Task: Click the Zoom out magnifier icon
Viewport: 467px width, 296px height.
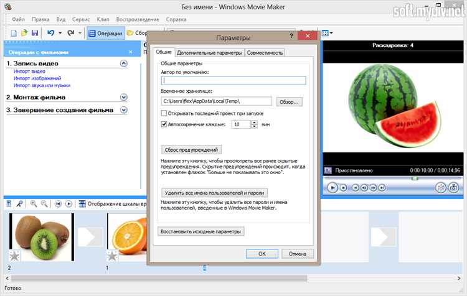Action: point(44,204)
